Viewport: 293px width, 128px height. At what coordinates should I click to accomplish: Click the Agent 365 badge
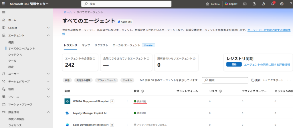[x=125, y=22]
